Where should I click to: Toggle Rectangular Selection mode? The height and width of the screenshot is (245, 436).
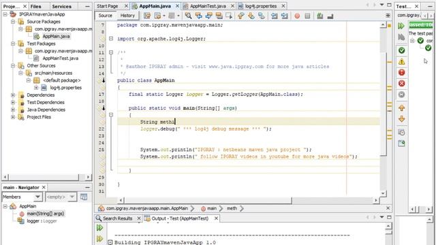(x=229, y=16)
